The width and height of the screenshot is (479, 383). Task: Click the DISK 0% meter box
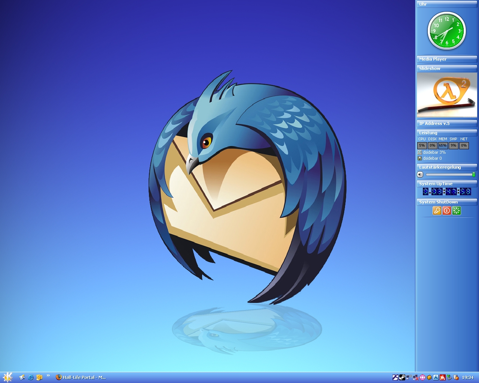432,145
